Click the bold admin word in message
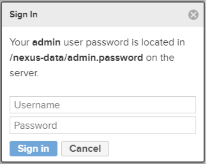Image resolution: width=206 pixels, height=164 pixels. pyautogui.click(x=46, y=42)
